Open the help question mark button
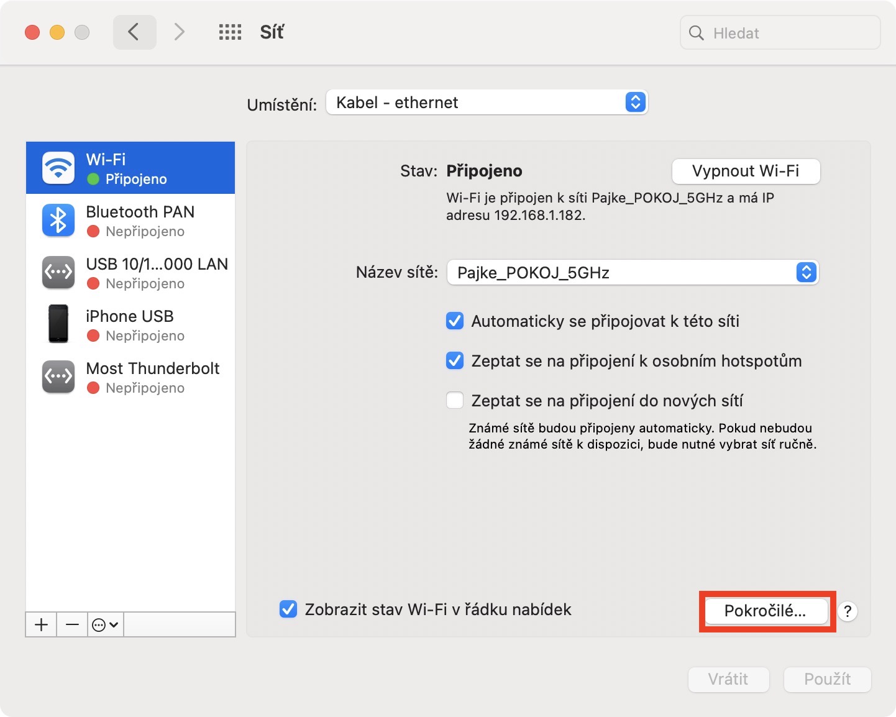The image size is (896, 717). tap(848, 611)
